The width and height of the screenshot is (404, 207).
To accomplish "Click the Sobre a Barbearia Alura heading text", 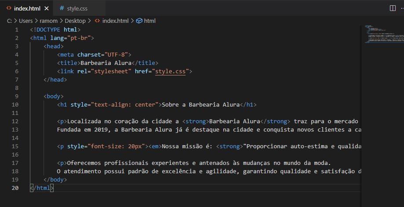I will [201, 105].
